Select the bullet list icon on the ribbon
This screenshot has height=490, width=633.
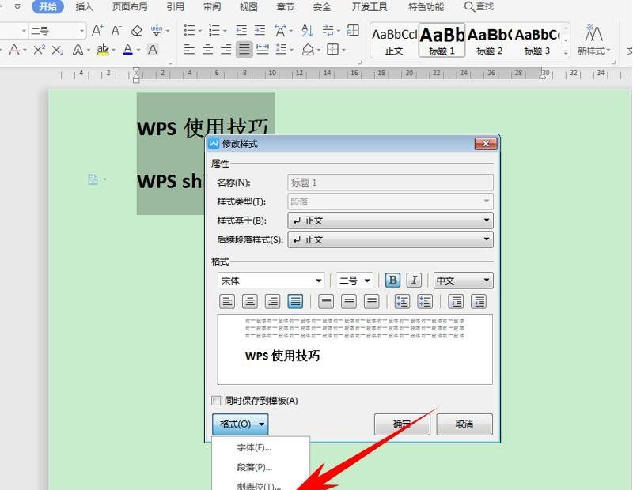188,31
